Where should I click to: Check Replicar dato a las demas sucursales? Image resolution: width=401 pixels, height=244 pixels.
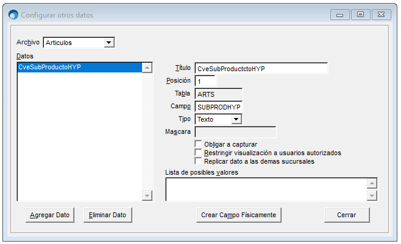pos(198,161)
